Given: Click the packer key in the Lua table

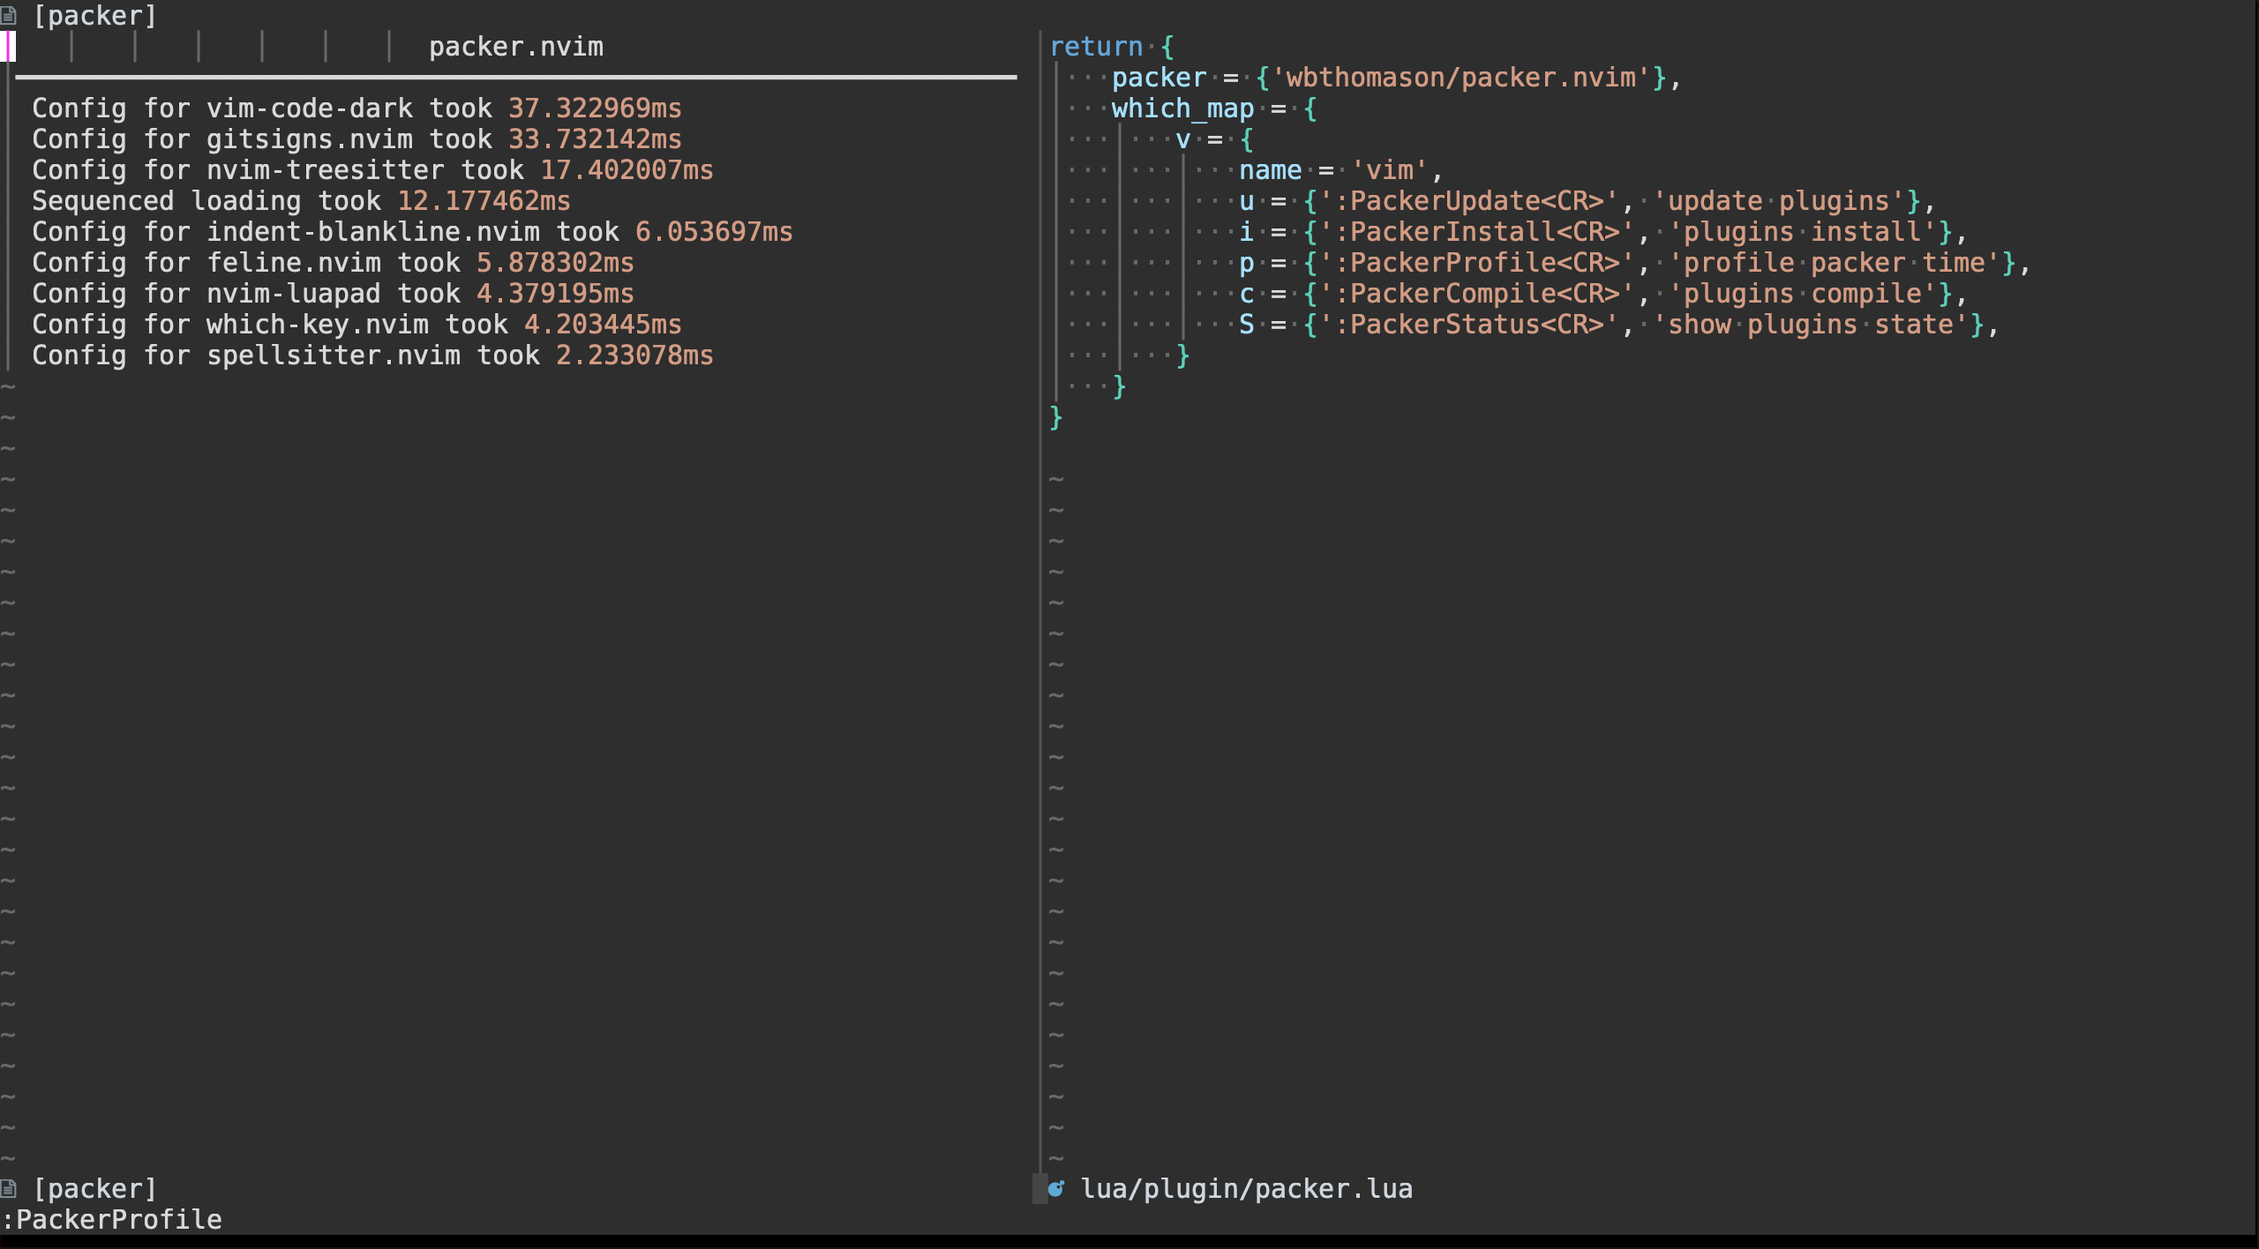Looking at the screenshot, I should [x=1159, y=78].
